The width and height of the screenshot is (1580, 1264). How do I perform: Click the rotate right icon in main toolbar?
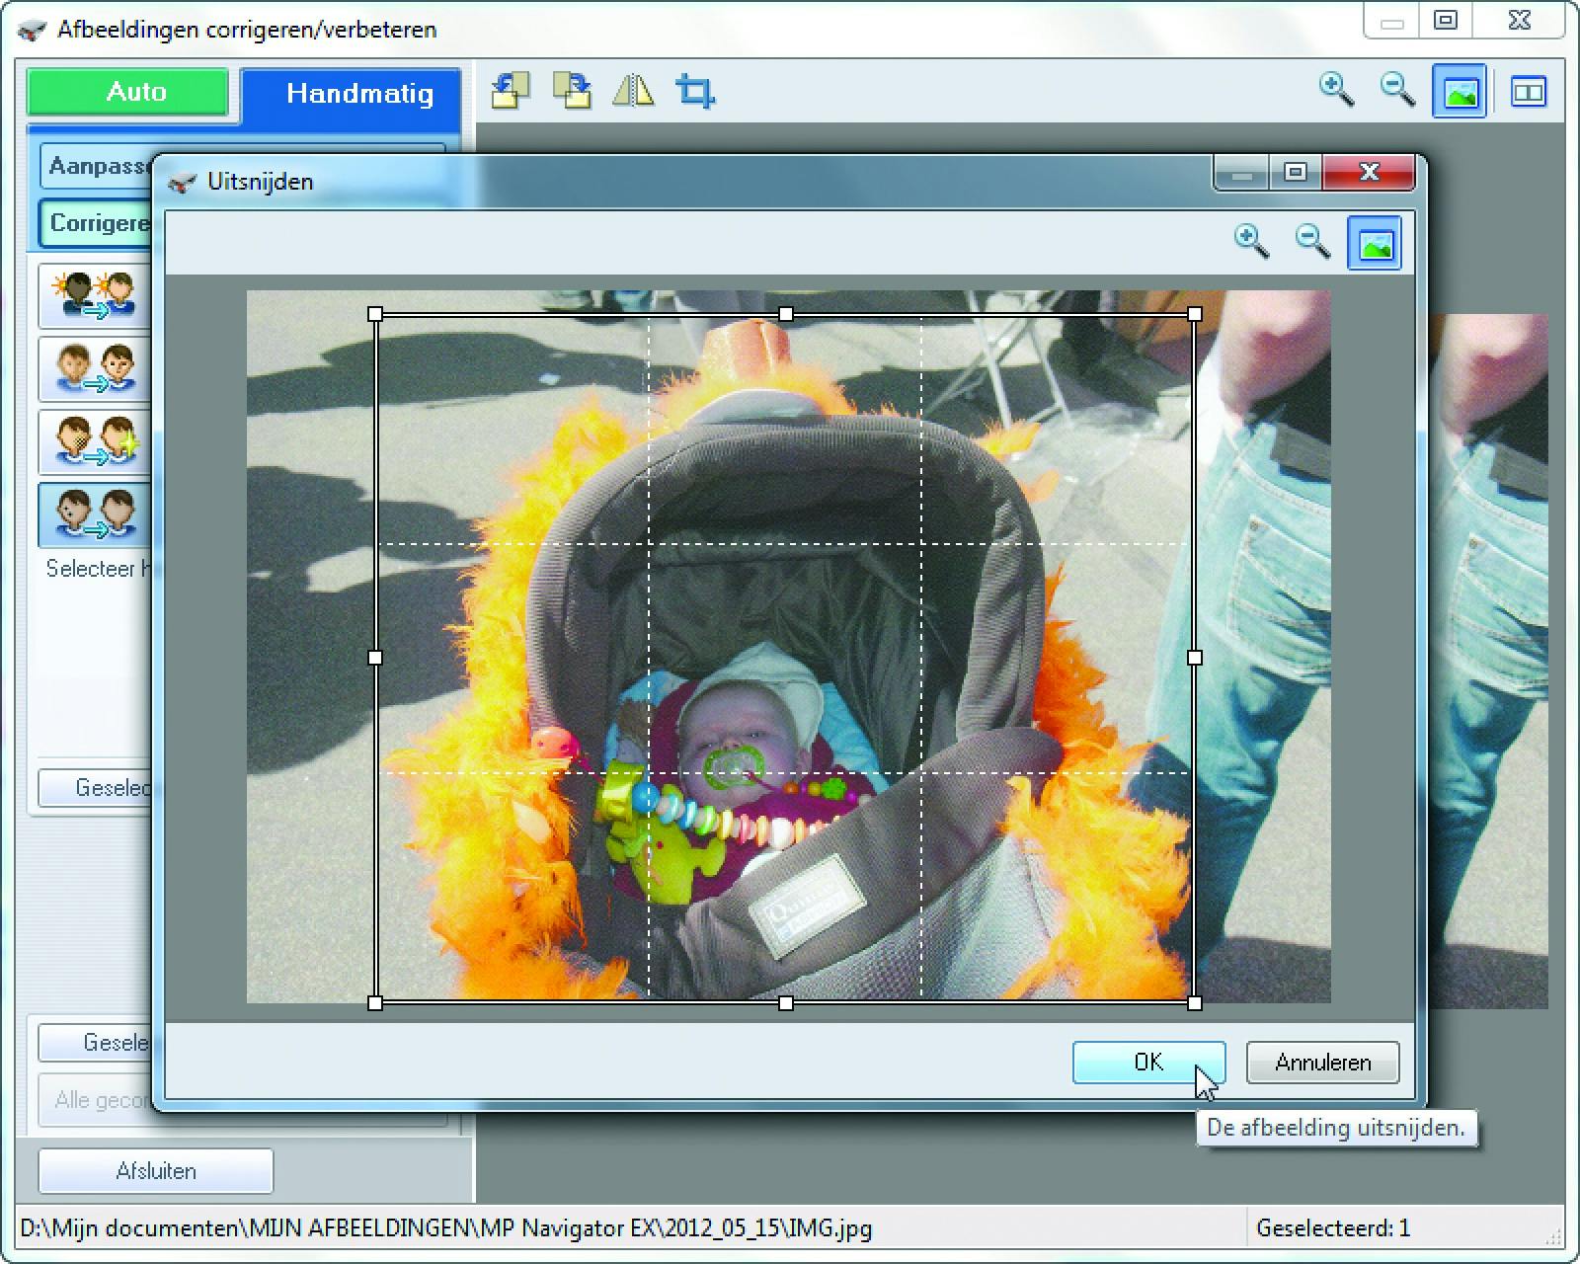572,91
